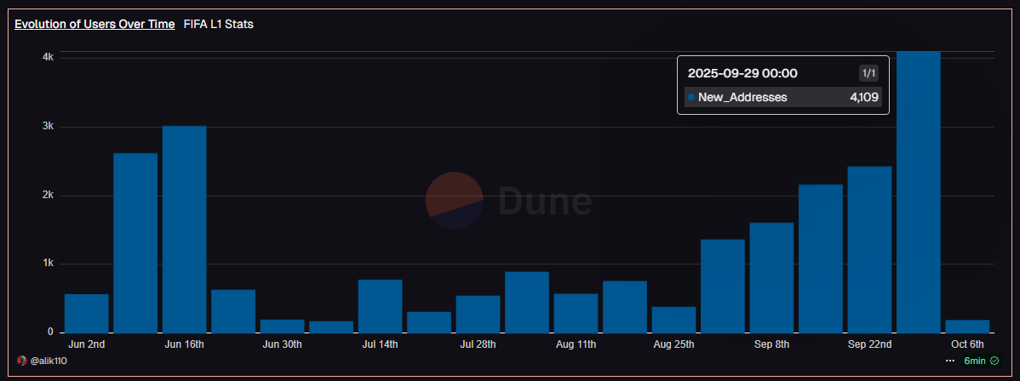Select the bar between Jun 30th and Jul 14th
The height and width of the screenshot is (381, 1020).
coord(331,327)
